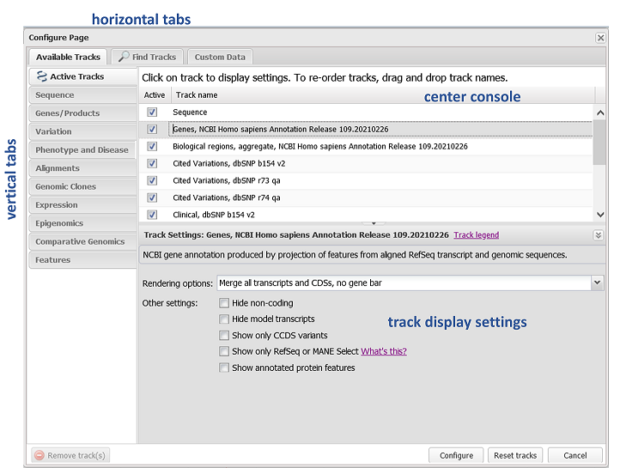This screenshot has width=620, height=468.
Task: Click the track list scroll down arrow
Action: point(600,215)
